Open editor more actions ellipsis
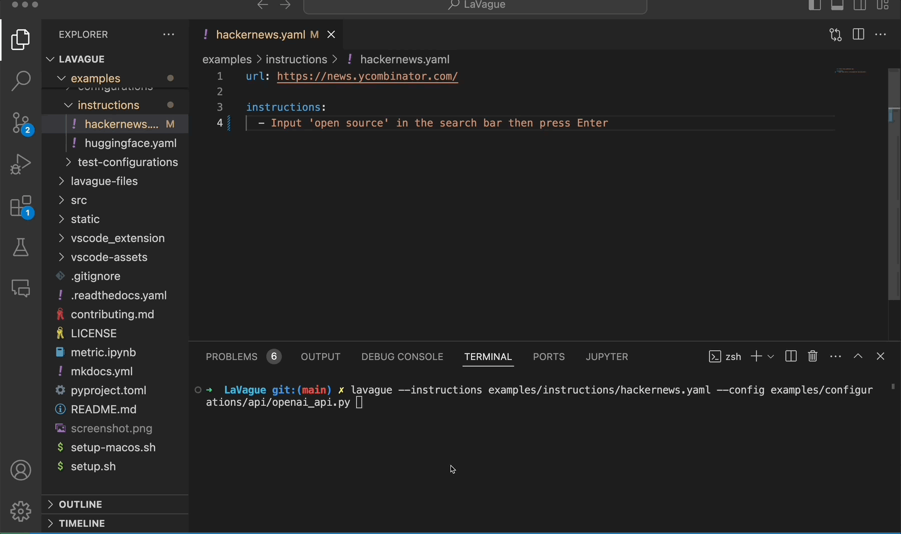The width and height of the screenshot is (901, 534). [x=880, y=34]
